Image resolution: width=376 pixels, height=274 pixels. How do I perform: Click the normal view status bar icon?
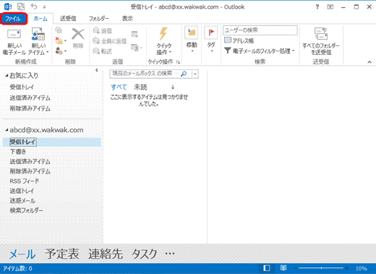pyautogui.click(x=266, y=268)
